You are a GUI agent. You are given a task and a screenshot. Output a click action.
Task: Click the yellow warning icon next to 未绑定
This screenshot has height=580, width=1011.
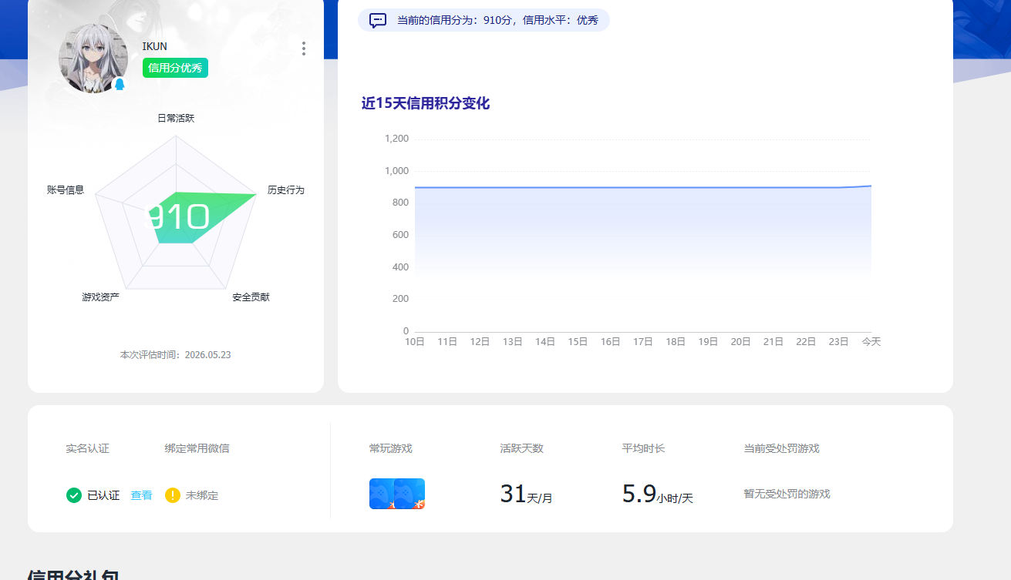173,495
